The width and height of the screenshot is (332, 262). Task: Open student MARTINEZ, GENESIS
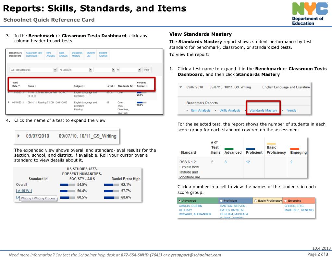point(299,210)
